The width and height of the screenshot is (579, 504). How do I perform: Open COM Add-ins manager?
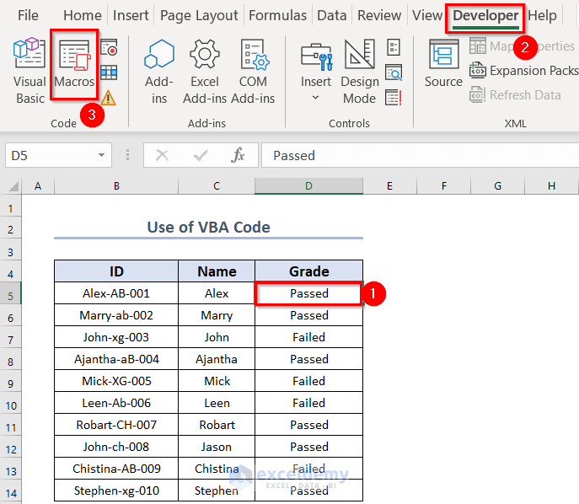(253, 72)
